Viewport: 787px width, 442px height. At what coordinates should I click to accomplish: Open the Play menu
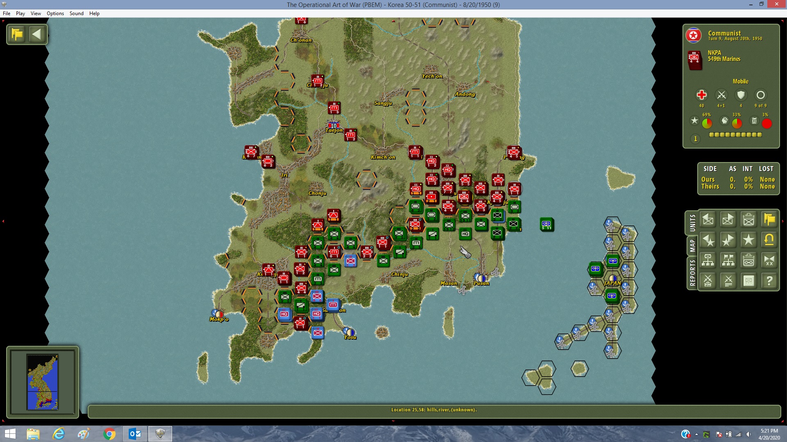click(20, 14)
